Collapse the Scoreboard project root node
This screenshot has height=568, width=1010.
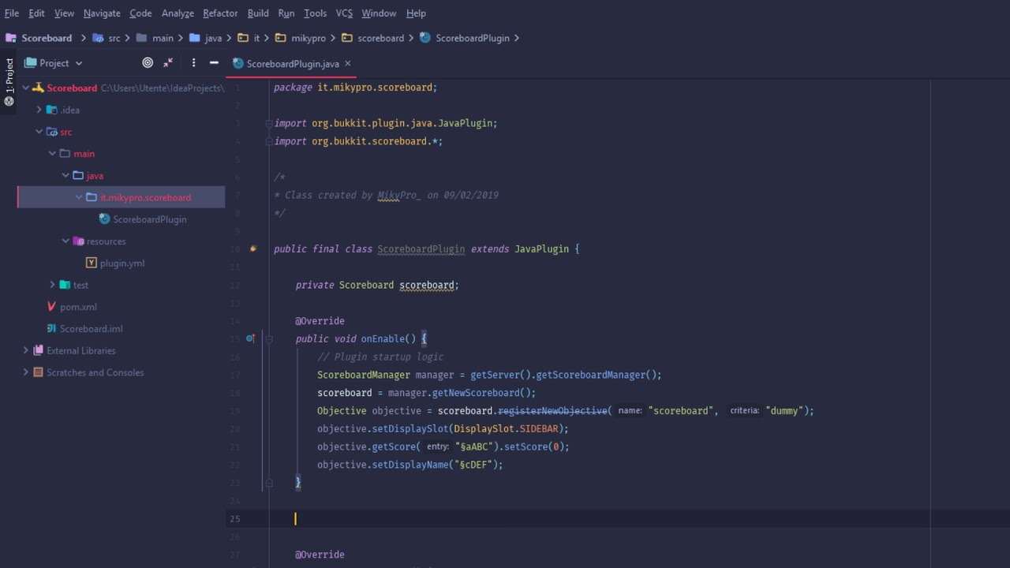pos(26,88)
